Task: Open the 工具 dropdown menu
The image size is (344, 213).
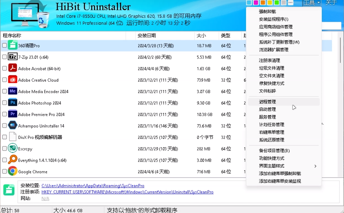Action: [312, 3]
